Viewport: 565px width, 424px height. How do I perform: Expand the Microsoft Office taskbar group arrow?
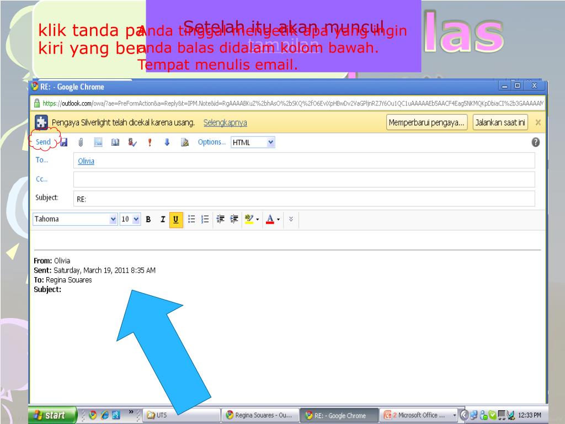click(x=455, y=415)
